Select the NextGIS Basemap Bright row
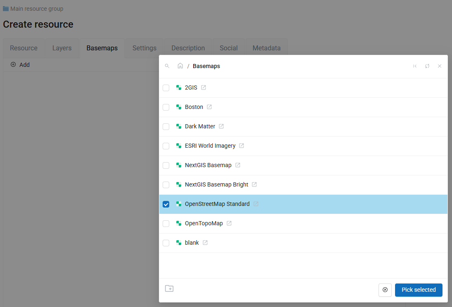Image resolution: width=452 pixels, height=307 pixels. tap(216, 185)
